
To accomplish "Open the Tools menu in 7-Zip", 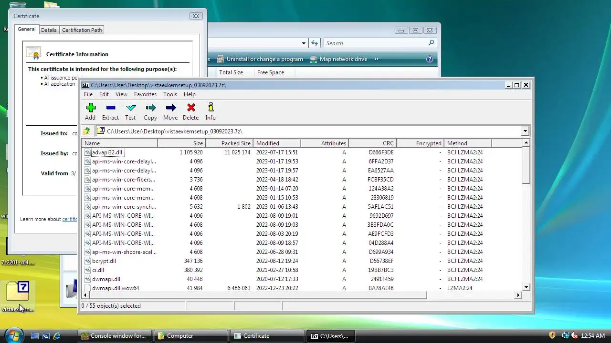I will point(170,94).
